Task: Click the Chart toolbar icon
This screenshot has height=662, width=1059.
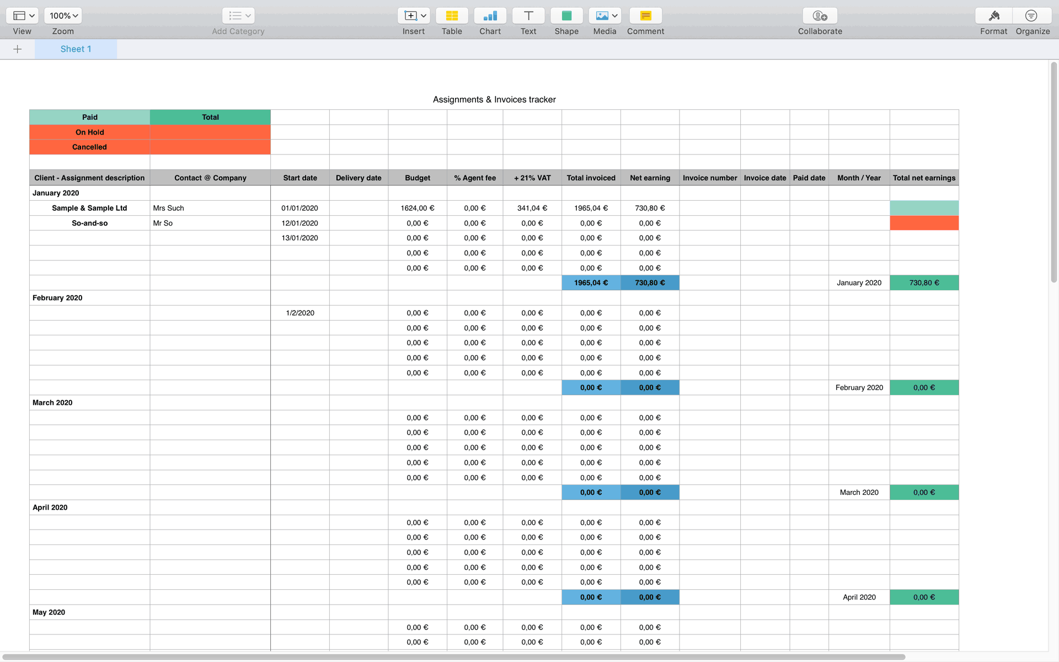Action: pyautogui.click(x=490, y=16)
